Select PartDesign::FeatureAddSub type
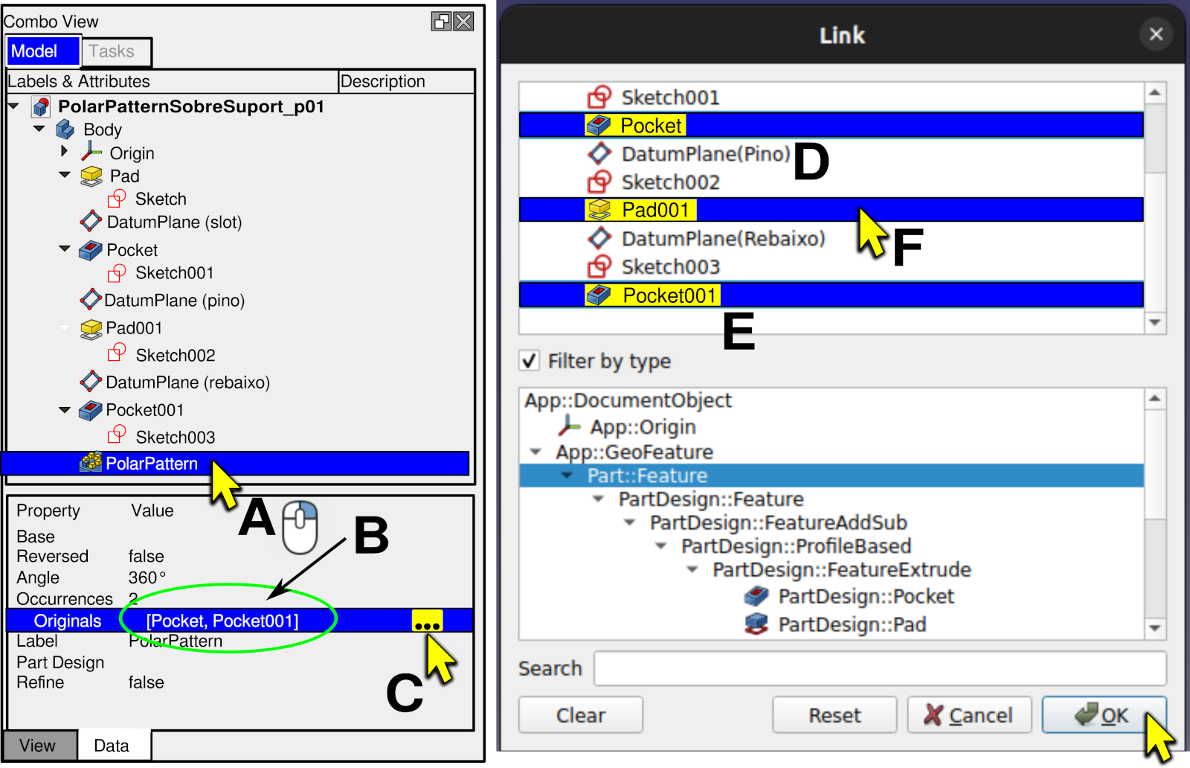Image resolution: width=1190 pixels, height=768 pixels. point(778,522)
